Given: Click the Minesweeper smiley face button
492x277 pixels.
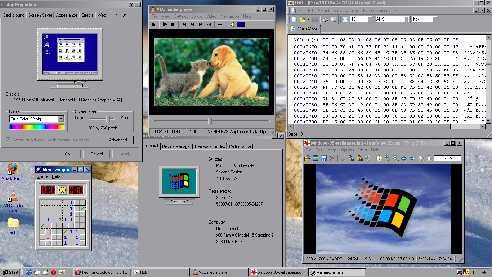Looking at the screenshot, I should (62, 190).
